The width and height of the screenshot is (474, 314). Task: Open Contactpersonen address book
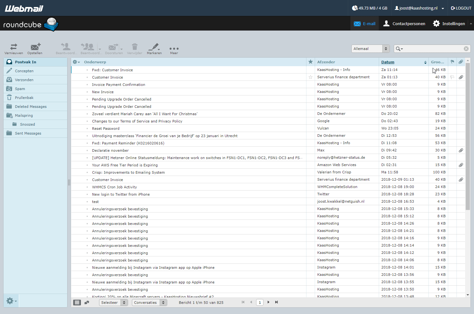click(404, 24)
